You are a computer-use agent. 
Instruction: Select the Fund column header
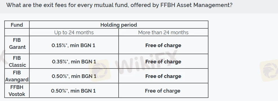pos(17,25)
